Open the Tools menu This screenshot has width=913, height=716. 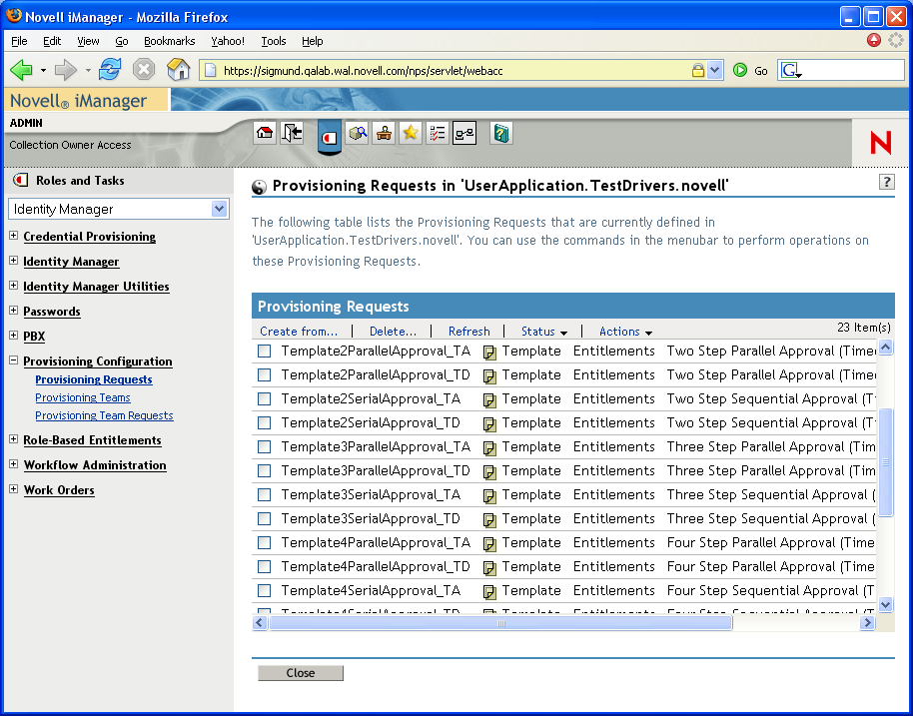pos(273,41)
